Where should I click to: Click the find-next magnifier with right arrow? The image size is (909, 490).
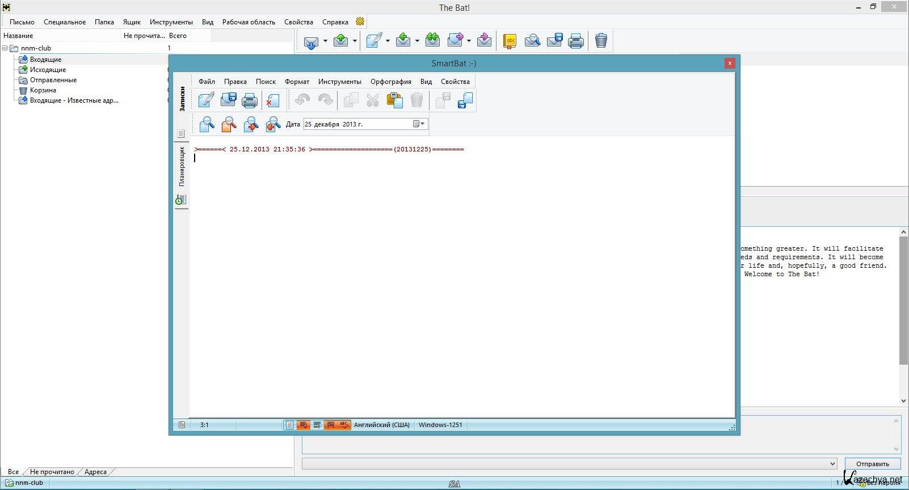(x=251, y=124)
